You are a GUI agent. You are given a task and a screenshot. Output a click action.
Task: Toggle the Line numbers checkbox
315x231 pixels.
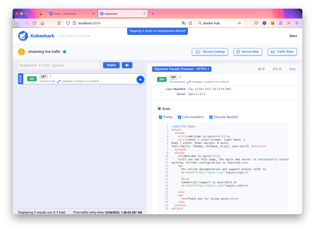[x=180, y=117]
